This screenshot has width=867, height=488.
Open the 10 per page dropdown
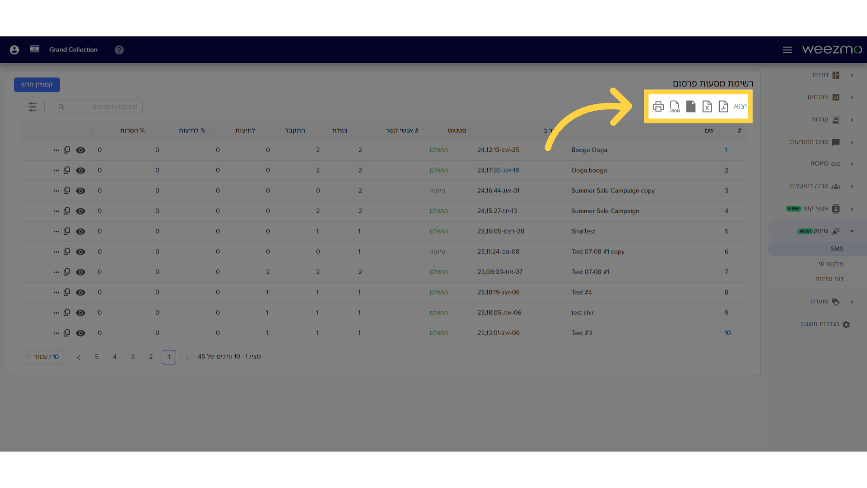[42, 357]
